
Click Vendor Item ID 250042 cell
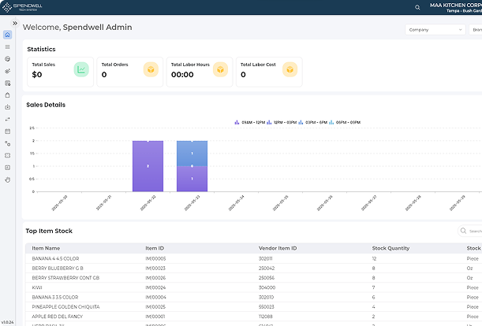(267, 268)
